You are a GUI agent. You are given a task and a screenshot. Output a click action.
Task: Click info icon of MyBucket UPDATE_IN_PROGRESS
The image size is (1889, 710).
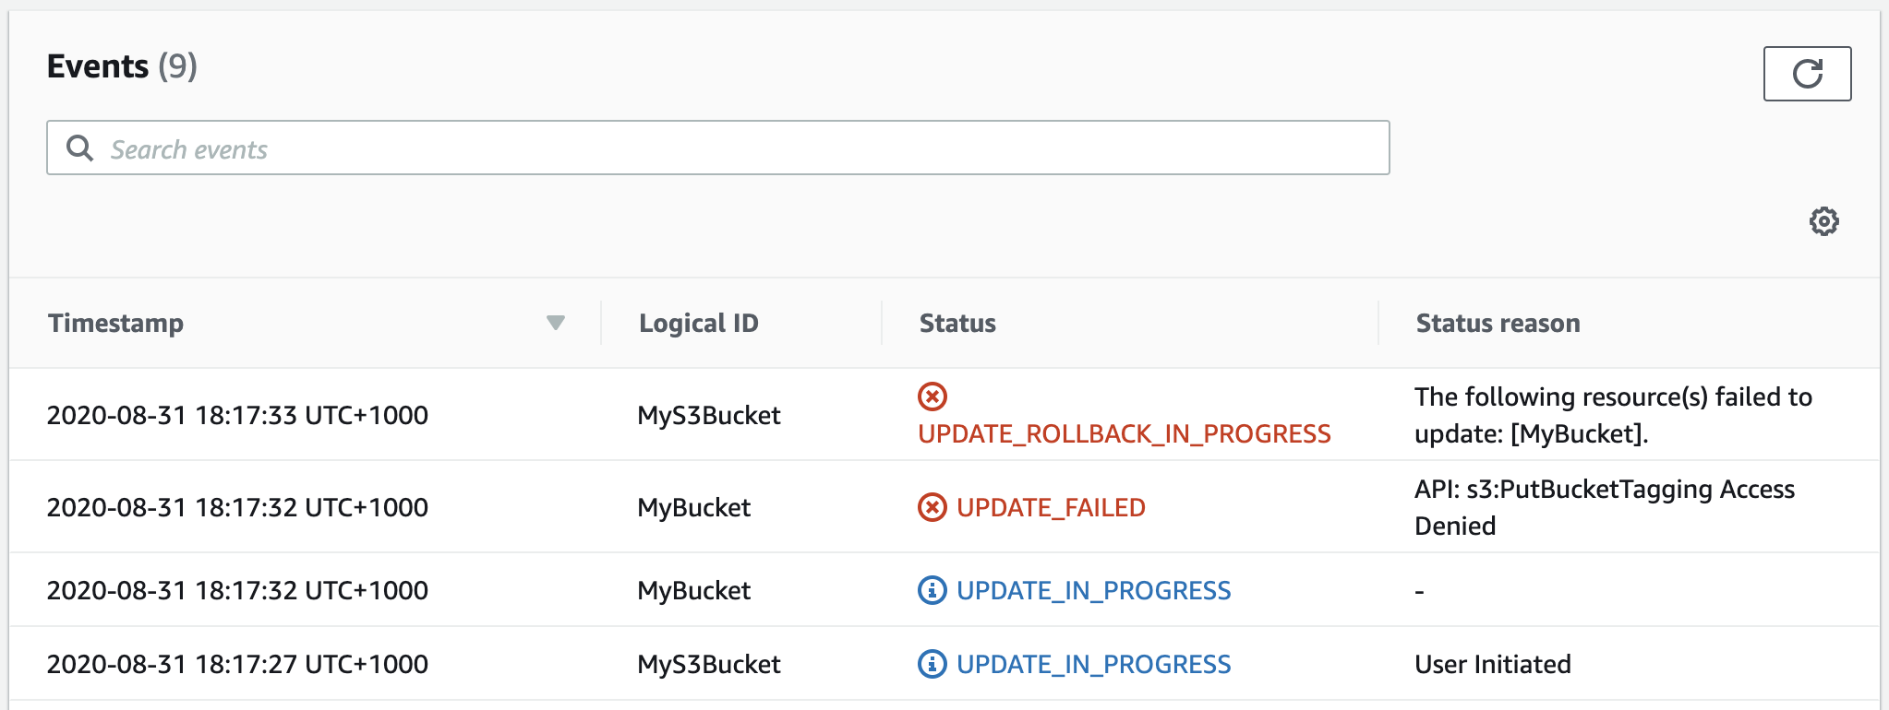932,590
